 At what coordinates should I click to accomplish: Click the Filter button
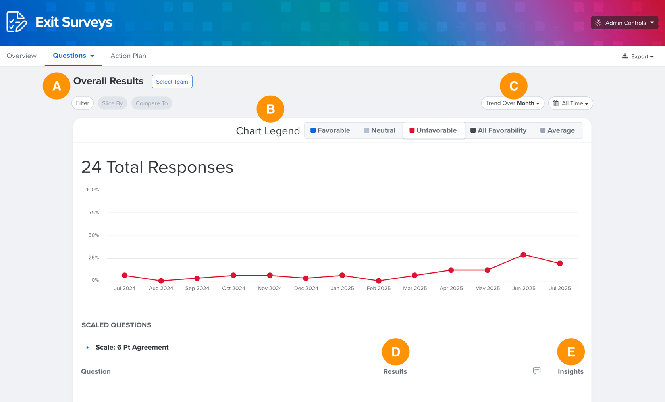tap(83, 103)
